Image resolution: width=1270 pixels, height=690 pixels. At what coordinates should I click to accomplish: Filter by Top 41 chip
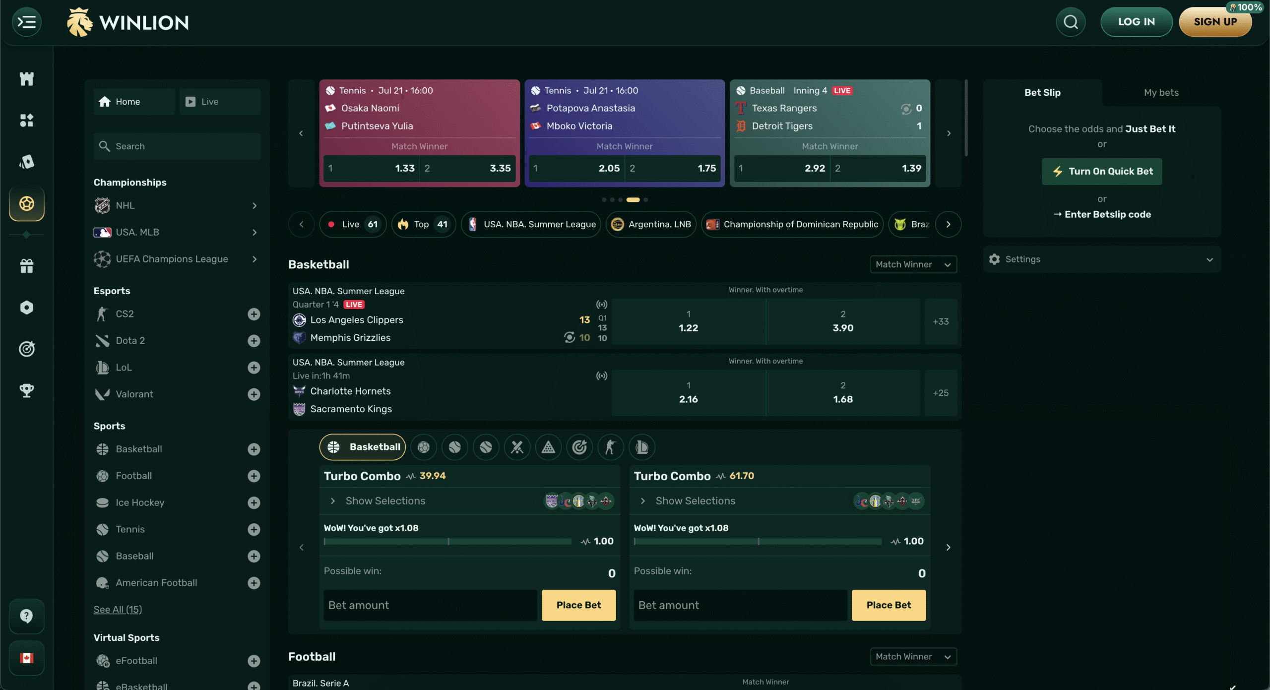(424, 224)
